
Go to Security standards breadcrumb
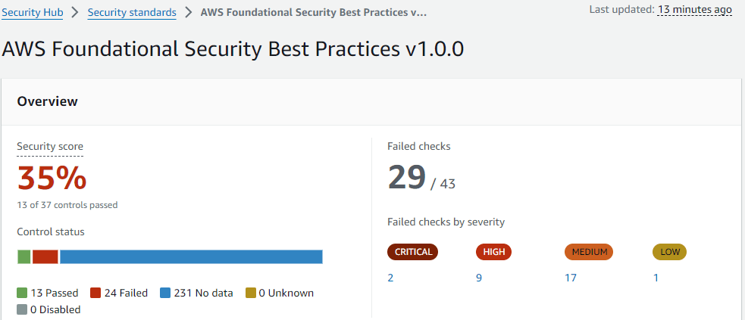click(x=132, y=12)
